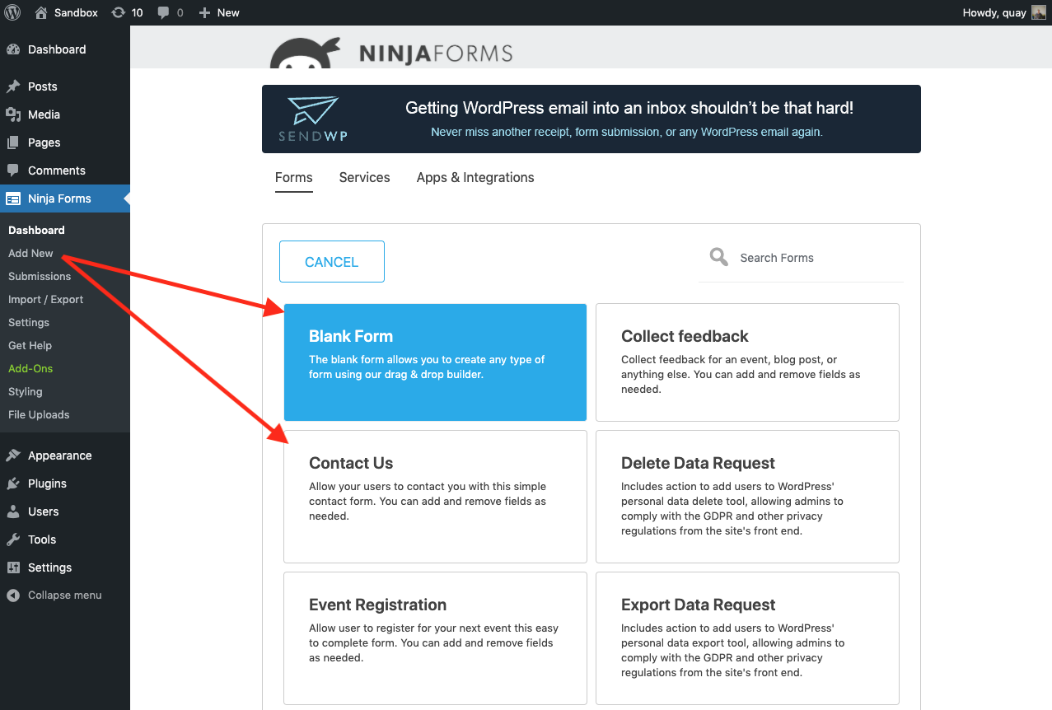Image resolution: width=1052 pixels, height=710 pixels.
Task: Click the comments bubble icon in admin bar
Action: (x=164, y=12)
